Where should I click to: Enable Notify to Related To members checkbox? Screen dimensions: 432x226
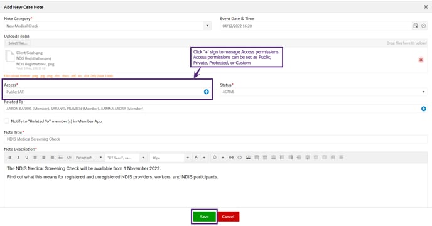(x=6, y=121)
